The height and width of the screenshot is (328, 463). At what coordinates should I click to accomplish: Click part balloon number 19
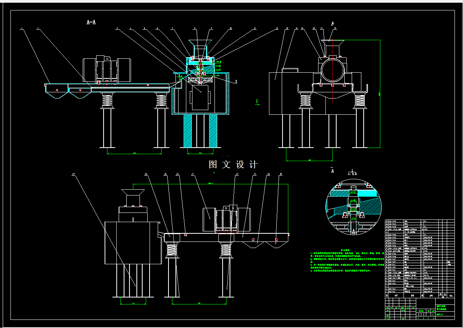point(281,175)
